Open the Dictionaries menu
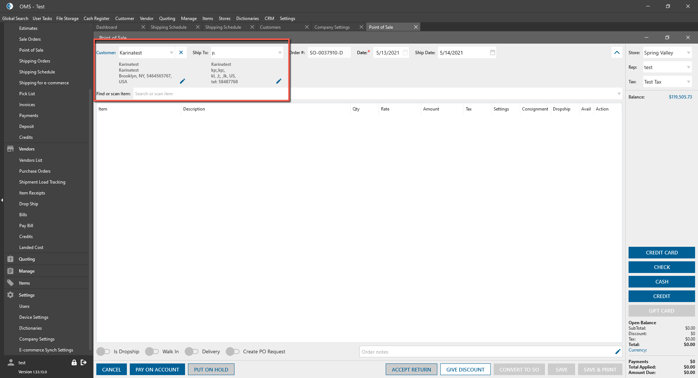The height and width of the screenshot is (378, 698). click(248, 19)
